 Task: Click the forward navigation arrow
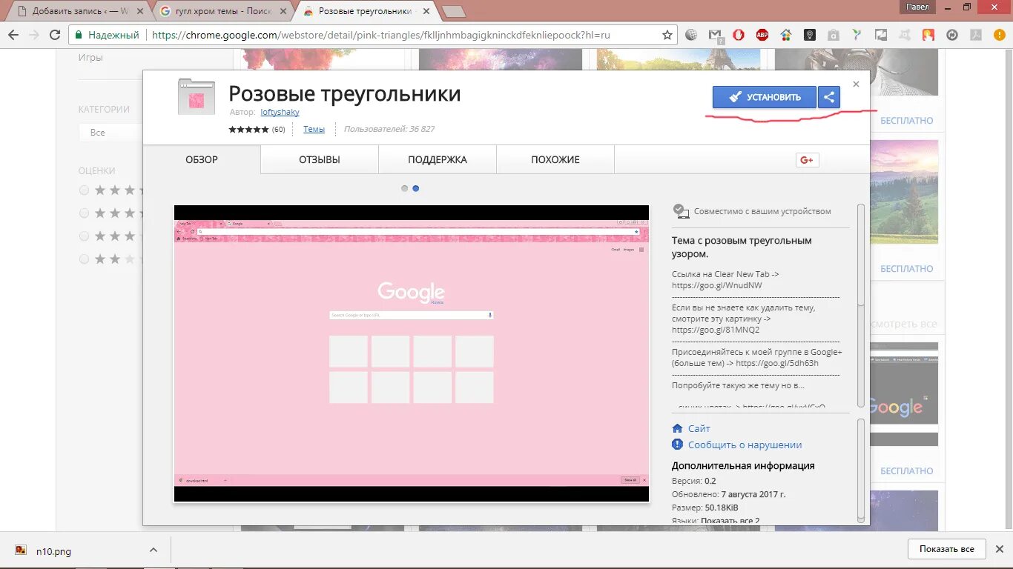34,35
